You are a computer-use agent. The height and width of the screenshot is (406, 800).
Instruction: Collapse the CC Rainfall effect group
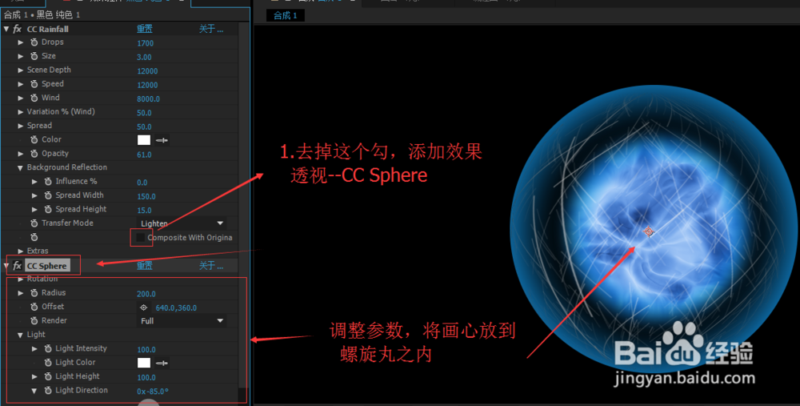(x=6, y=29)
